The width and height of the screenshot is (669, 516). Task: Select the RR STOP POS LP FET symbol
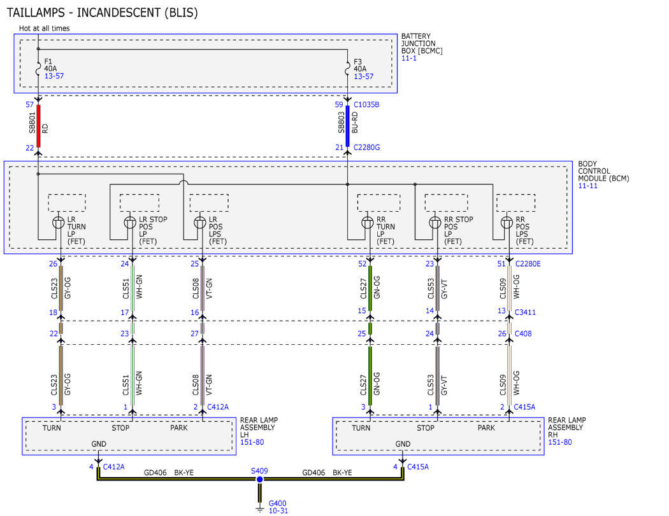click(435, 223)
